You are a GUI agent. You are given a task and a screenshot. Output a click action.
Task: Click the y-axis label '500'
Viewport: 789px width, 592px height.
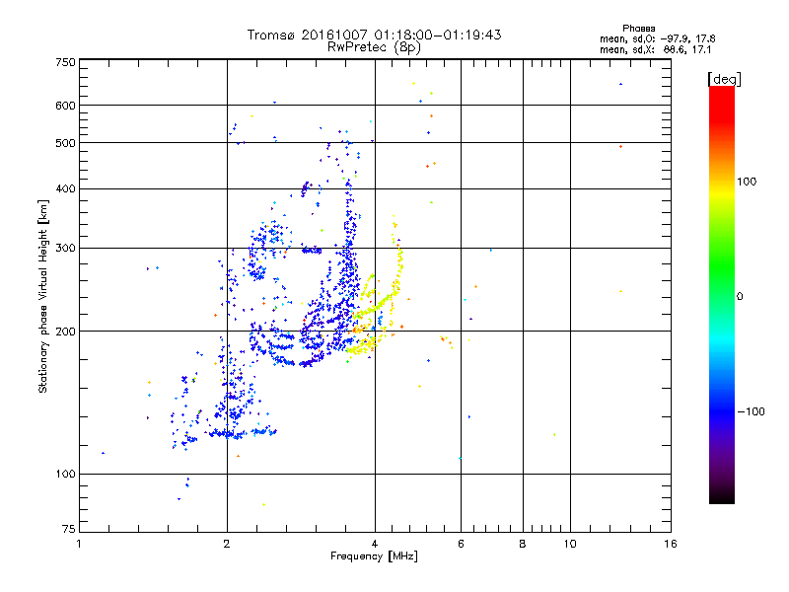65,143
